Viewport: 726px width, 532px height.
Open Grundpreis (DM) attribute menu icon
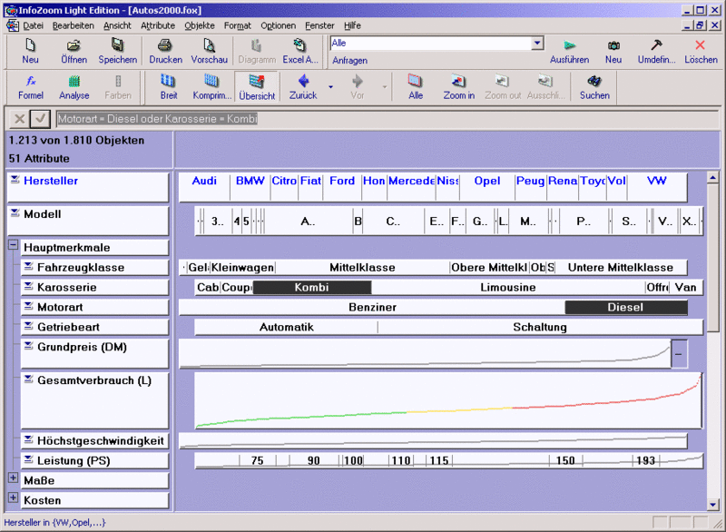coord(29,346)
